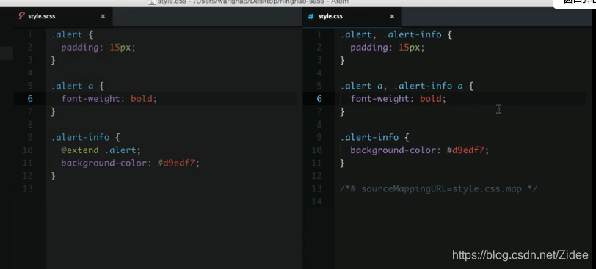Switch to the style.scss tab
The width and height of the screenshot is (596, 269).
click(x=63, y=16)
